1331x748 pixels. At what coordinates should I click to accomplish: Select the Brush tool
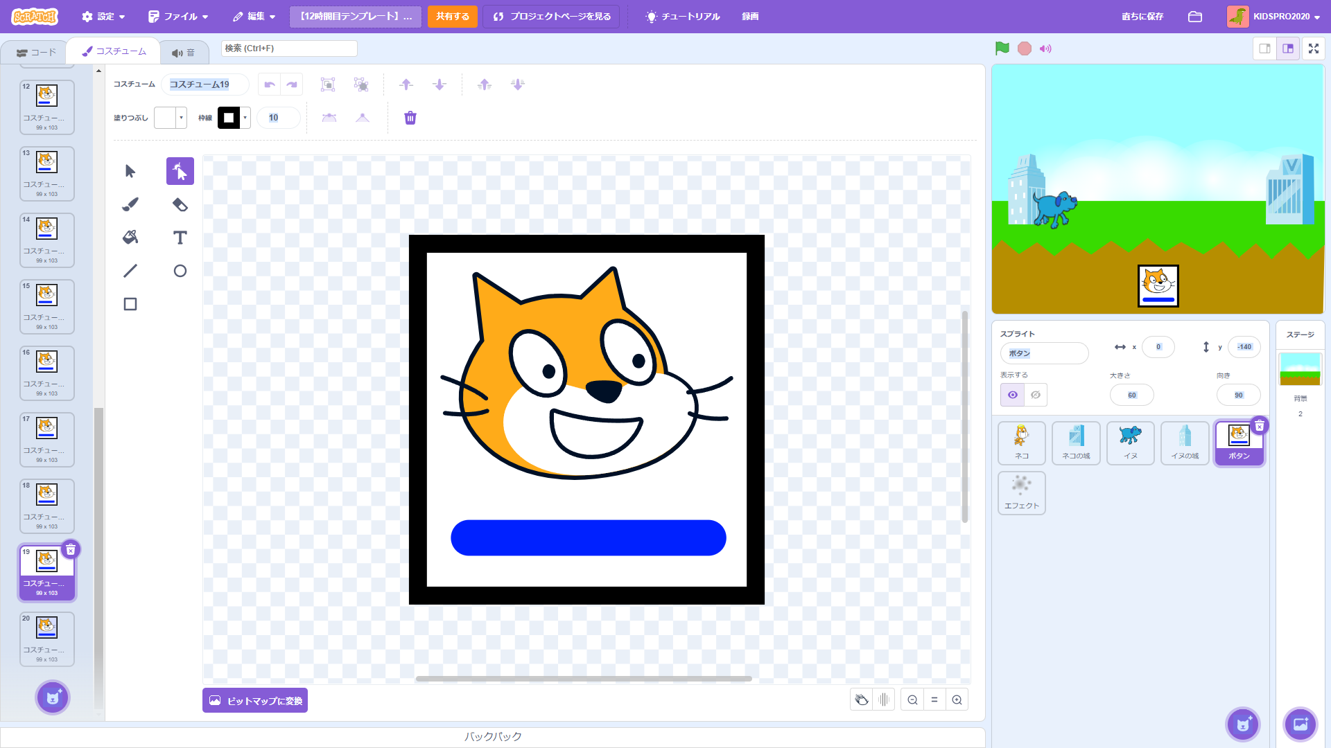[x=130, y=204]
